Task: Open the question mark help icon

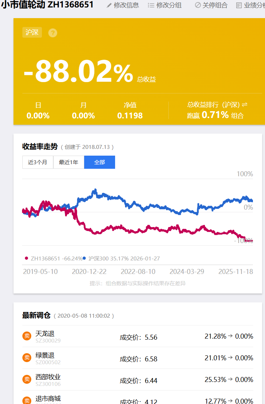Action: [53, 33]
